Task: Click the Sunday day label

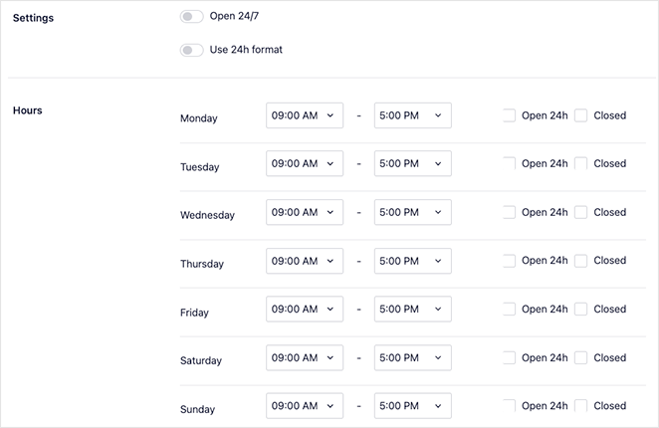Action: point(197,409)
